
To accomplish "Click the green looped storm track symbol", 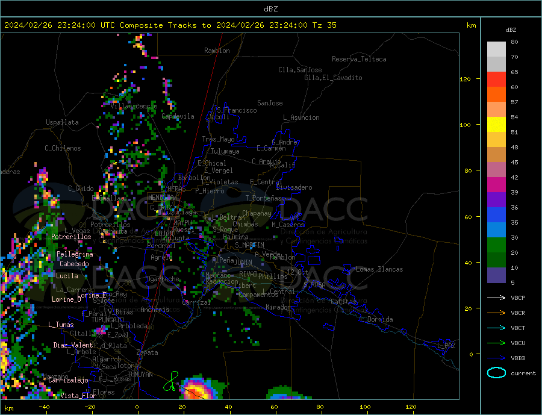I will [171, 381].
